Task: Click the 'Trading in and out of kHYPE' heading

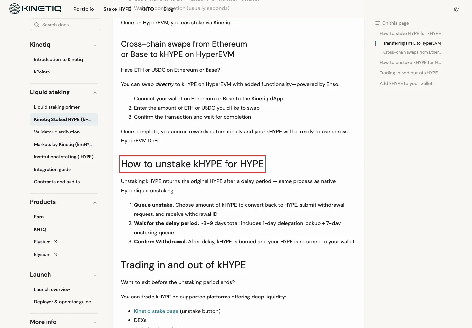Action: pyautogui.click(x=183, y=265)
